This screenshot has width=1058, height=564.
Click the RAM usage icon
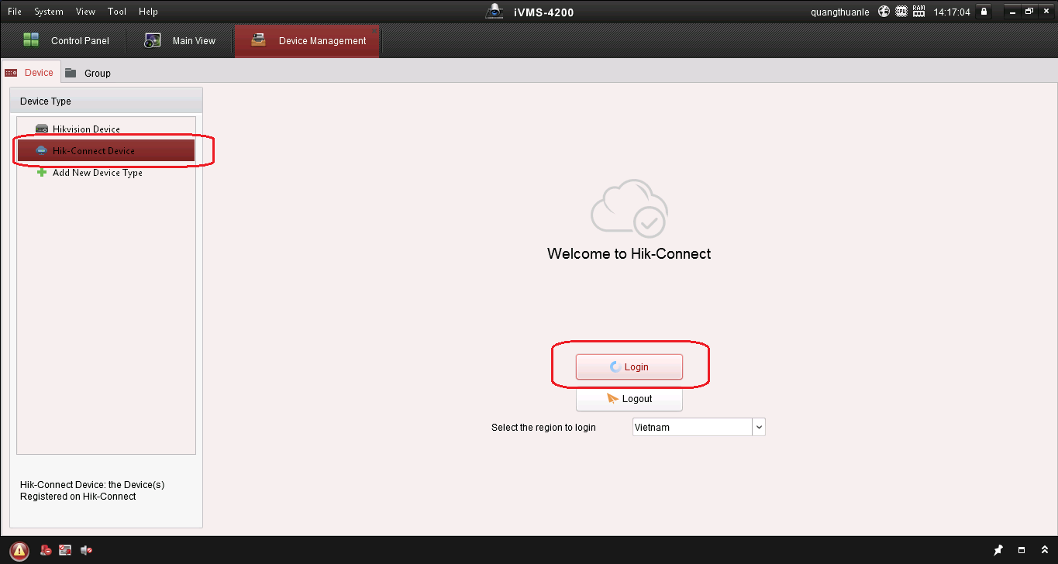[919, 12]
